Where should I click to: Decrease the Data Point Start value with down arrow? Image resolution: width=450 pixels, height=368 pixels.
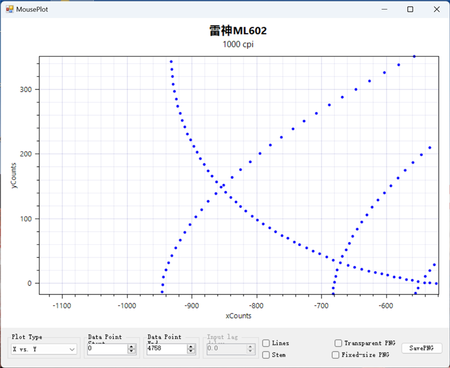[132, 351]
